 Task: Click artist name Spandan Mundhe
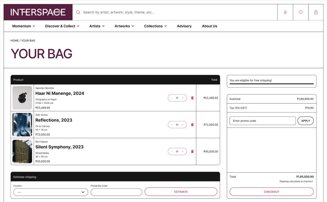tap(45, 88)
